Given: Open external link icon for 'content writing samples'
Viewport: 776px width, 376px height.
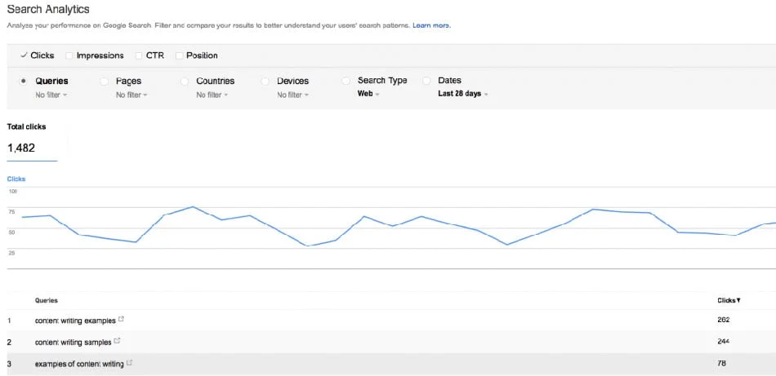Looking at the screenshot, I should click(x=118, y=341).
